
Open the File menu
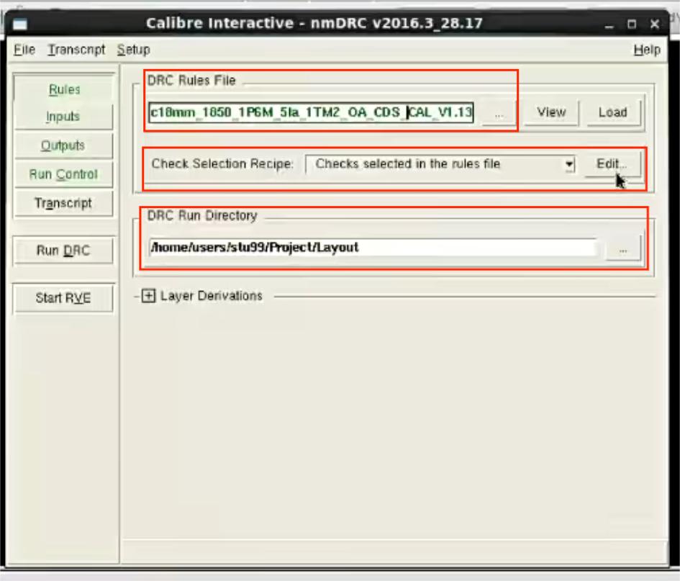[x=24, y=50]
